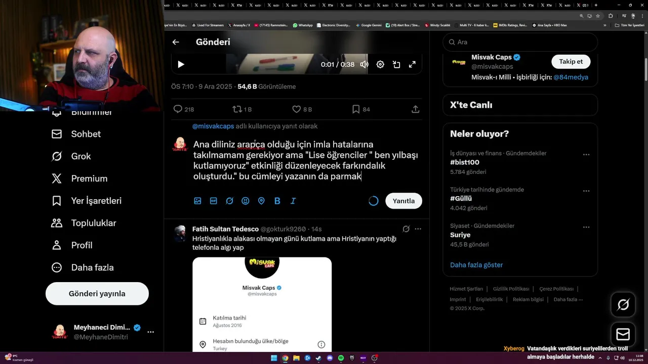Go to Profil in the sidebar
Image resolution: width=648 pixels, height=364 pixels.
(x=72, y=245)
